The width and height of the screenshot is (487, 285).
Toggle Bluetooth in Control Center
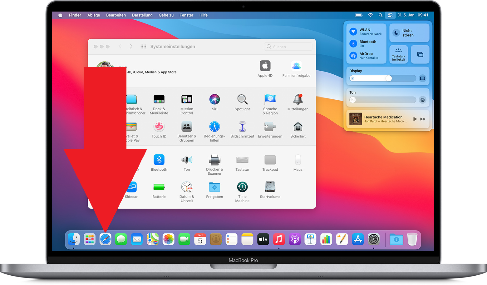click(353, 43)
